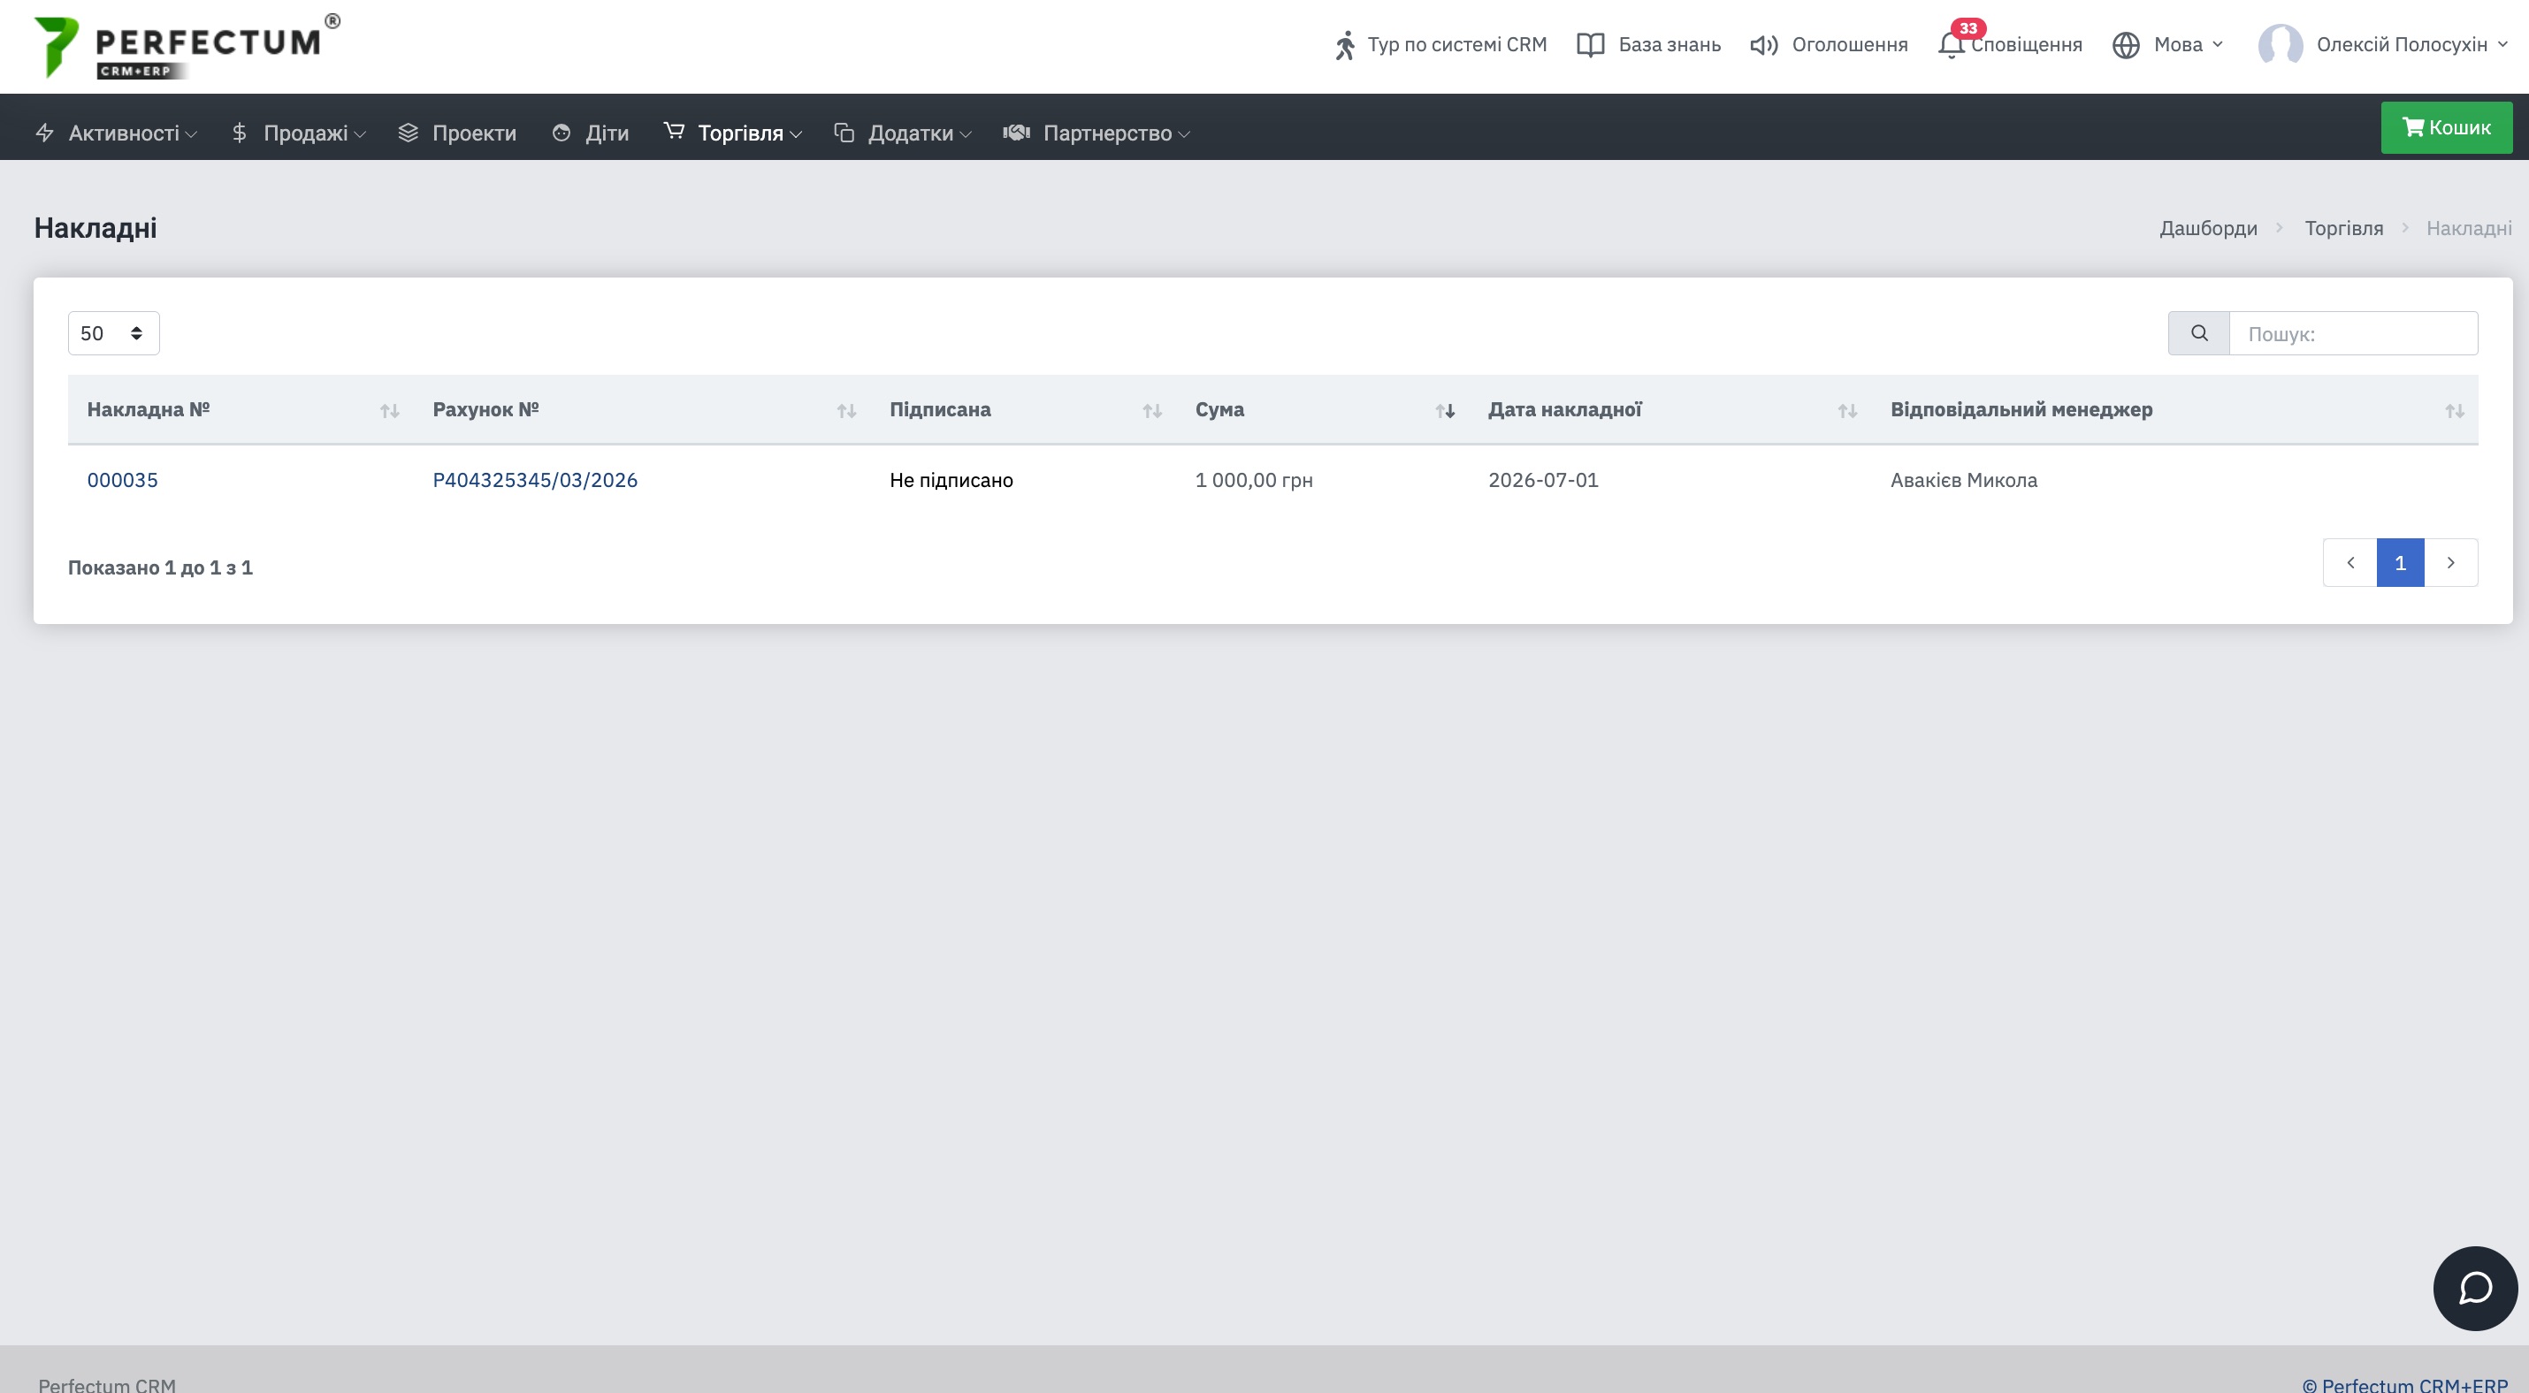Open the live chat bubble icon

click(2475, 1288)
